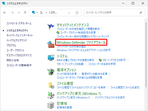The height and width of the screenshot is (111, 148).
Task: Click the システ... breadcrumb in address bar
Action: (53, 12)
